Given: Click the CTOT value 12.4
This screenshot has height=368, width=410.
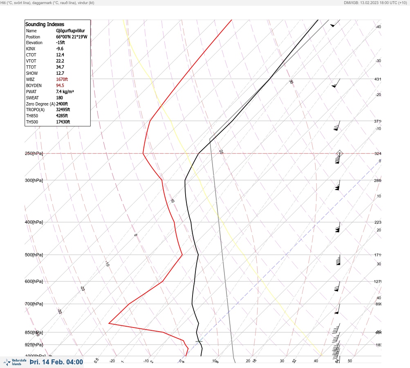Looking at the screenshot, I should (x=60, y=55).
